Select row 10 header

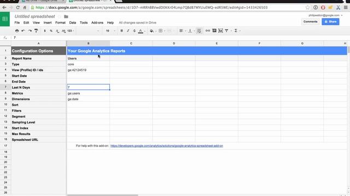coord(5,105)
